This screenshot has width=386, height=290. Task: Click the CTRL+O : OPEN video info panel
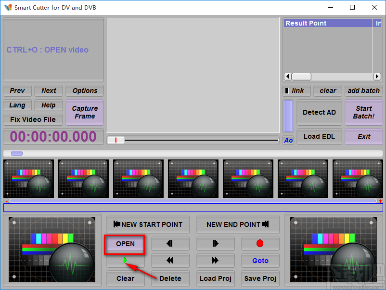point(53,50)
